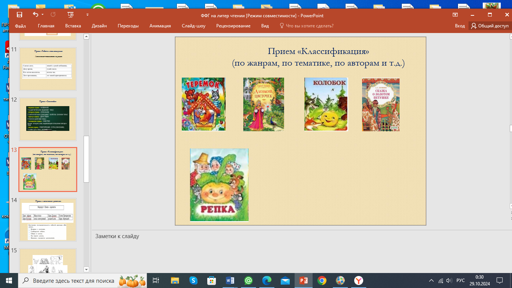Image resolution: width=512 pixels, height=288 pixels.
Task: Open the Файл menu
Action: (21, 26)
